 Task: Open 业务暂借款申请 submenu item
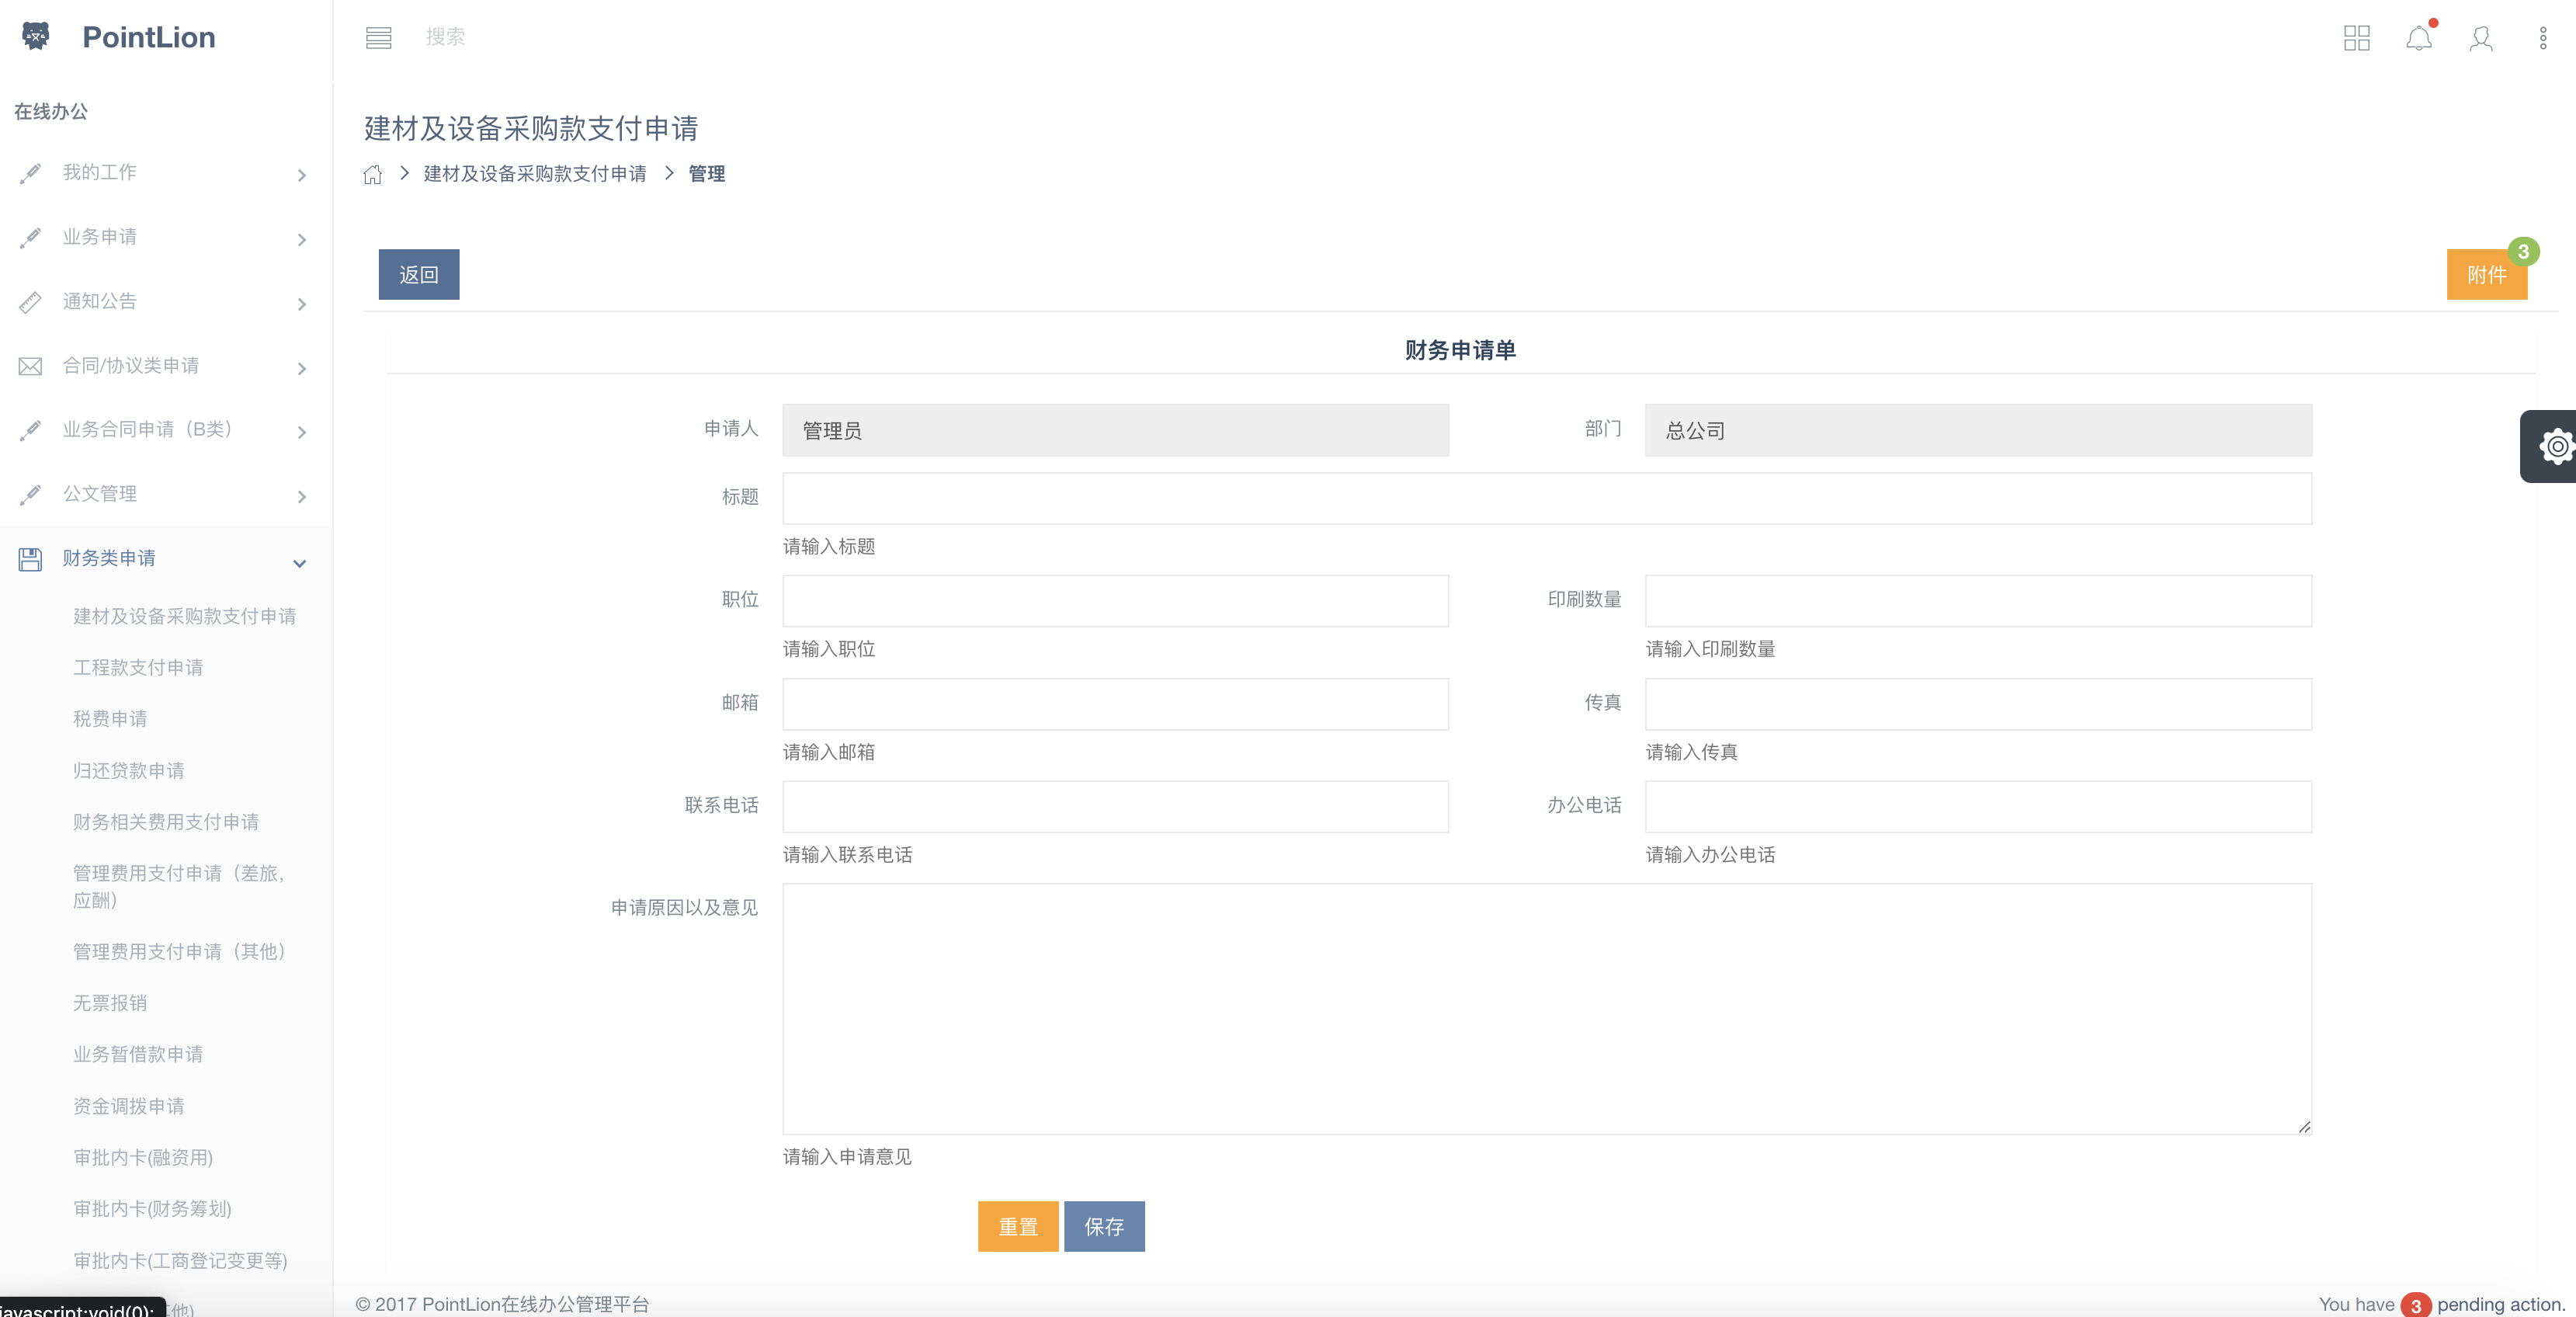tap(138, 1054)
